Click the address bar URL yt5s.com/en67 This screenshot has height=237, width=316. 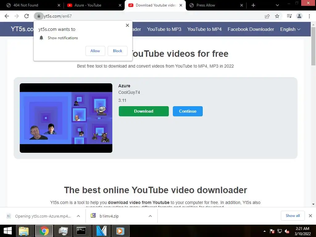pyautogui.click(x=58, y=16)
